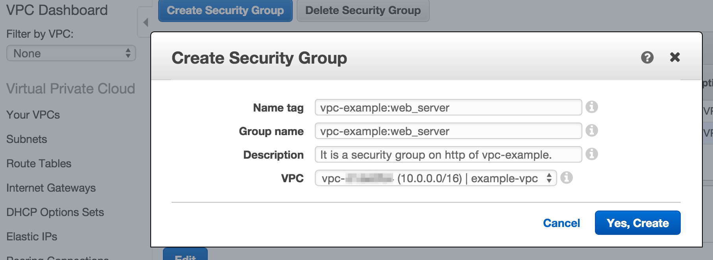713x260 pixels.
Task: Click Delete Security Group
Action: coord(362,11)
